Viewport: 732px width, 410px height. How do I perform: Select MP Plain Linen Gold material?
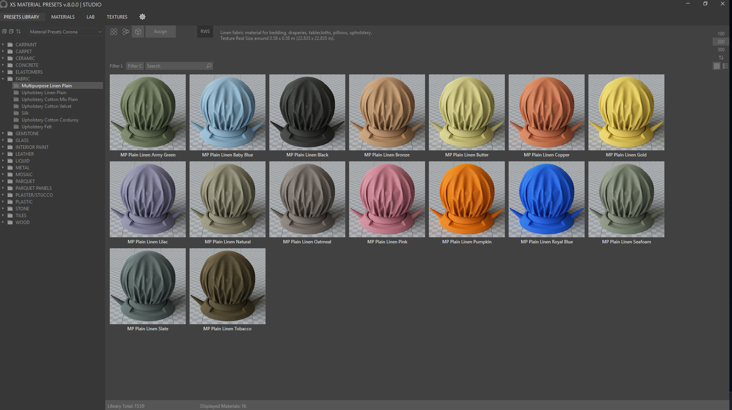coord(626,112)
